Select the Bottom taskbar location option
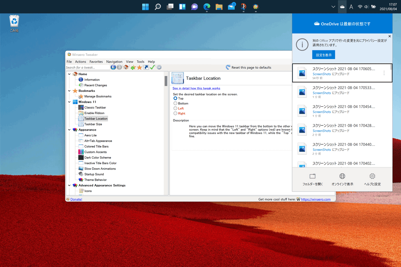401x267 pixels. click(x=175, y=104)
